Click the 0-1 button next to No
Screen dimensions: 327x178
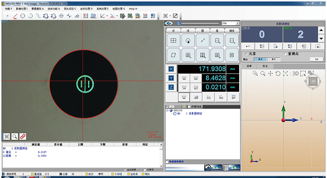tap(273, 59)
